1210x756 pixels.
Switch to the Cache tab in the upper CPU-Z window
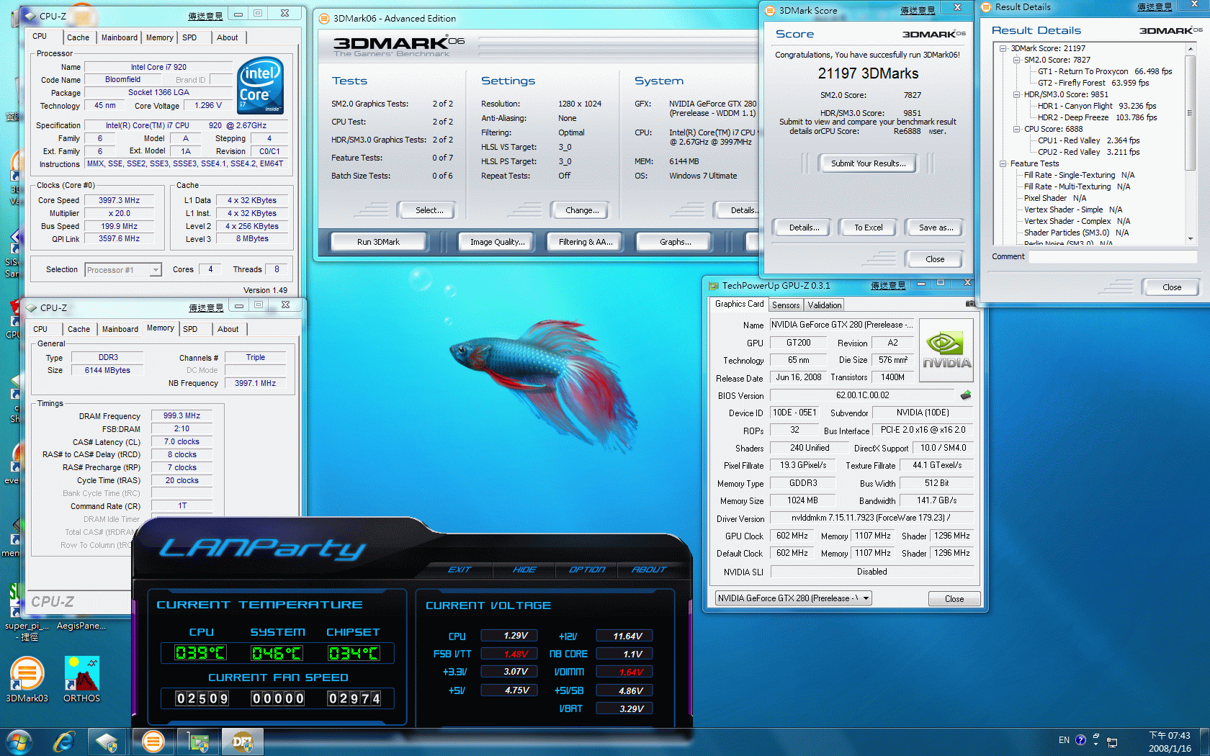point(78,37)
